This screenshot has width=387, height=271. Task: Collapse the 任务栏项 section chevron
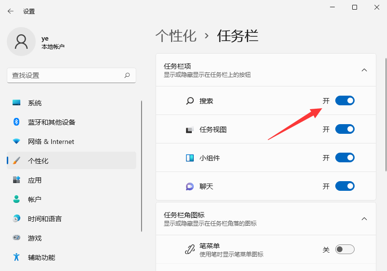[364, 70]
